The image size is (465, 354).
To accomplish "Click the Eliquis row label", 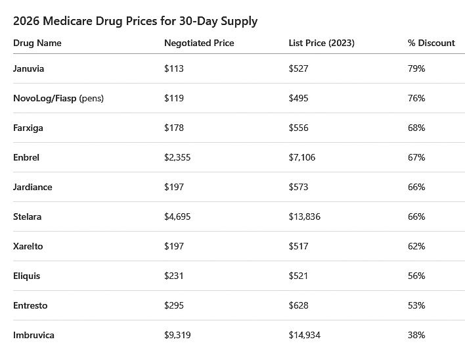I will point(27,276).
